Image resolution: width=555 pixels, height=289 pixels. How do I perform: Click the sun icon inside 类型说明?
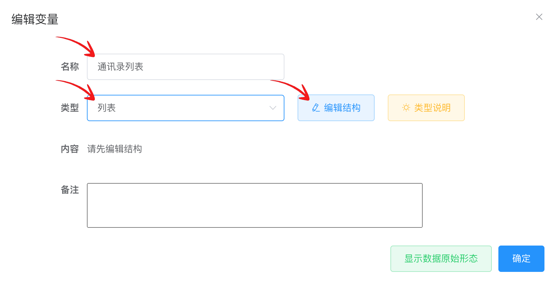[x=406, y=108]
